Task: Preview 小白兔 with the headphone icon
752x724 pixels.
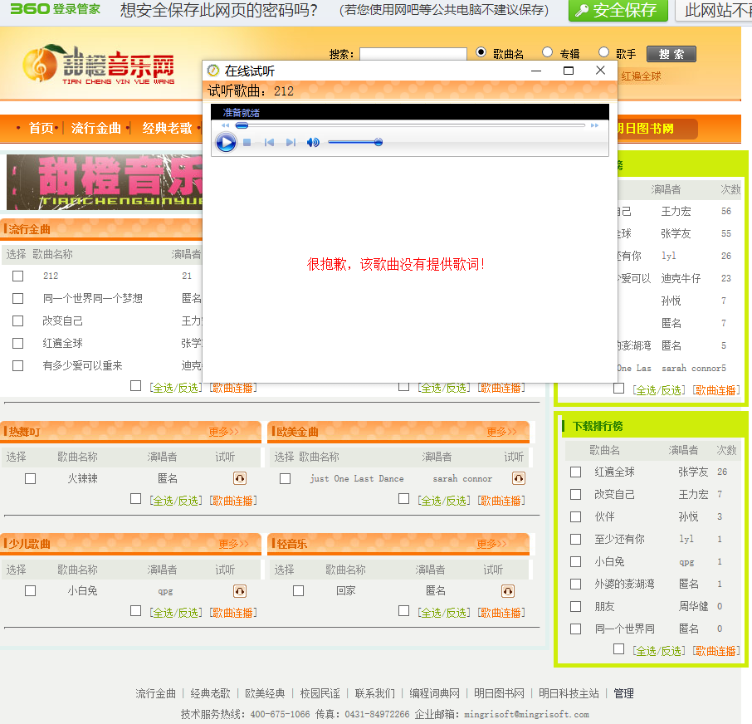Action: pos(240,590)
